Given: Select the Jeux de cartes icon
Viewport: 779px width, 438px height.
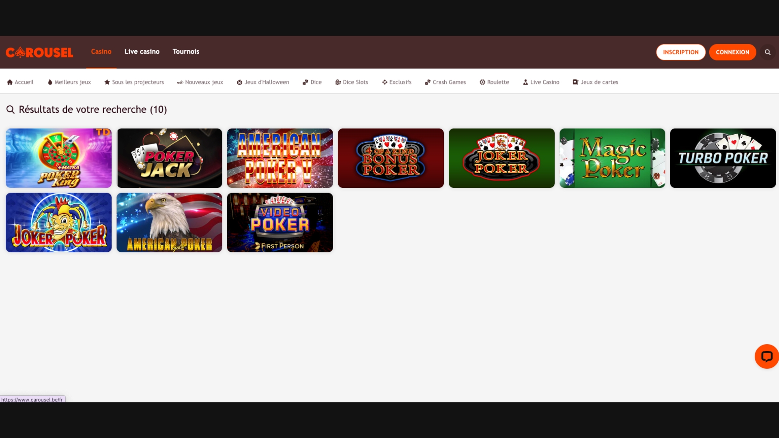Looking at the screenshot, I should pyautogui.click(x=575, y=82).
